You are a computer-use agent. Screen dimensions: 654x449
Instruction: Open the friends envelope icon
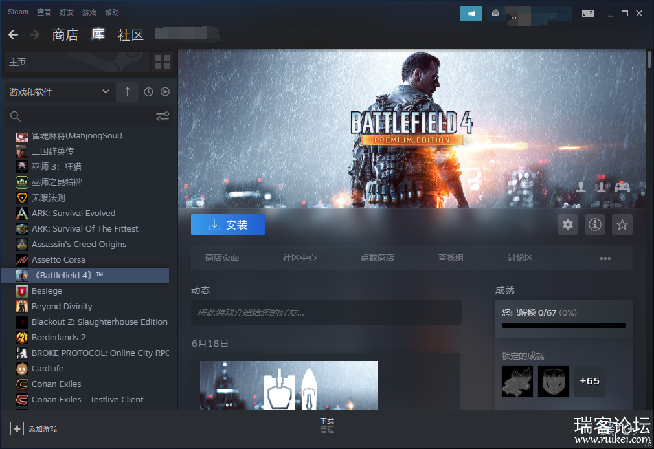pyautogui.click(x=496, y=13)
